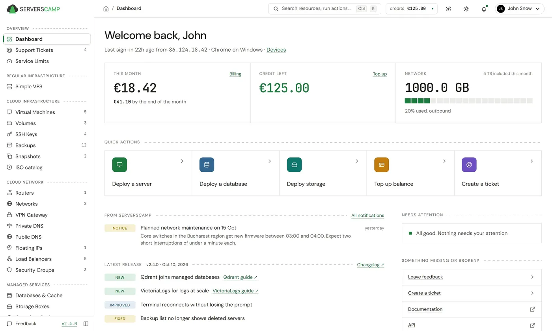Click the teal Deploy storage icon
Image resolution: width=552 pixels, height=331 pixels.
pyautogui.click(x=294, y=165)
